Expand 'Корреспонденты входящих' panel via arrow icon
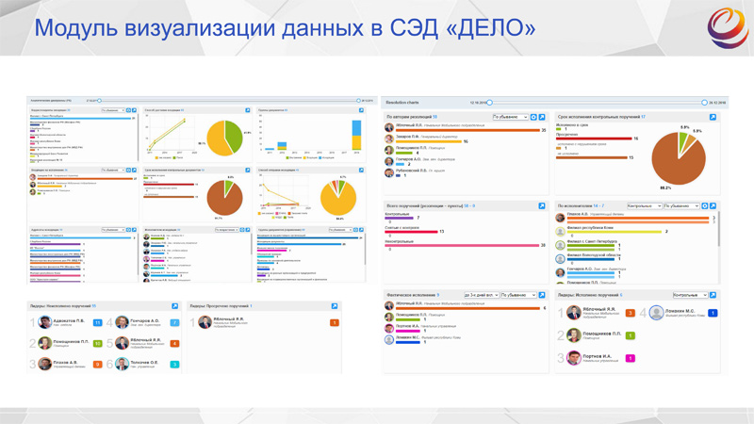Image resolution: width=754 pixels, height=424 pixels. coord(134,110)
